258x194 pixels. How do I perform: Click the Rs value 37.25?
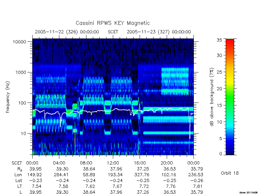143,169
